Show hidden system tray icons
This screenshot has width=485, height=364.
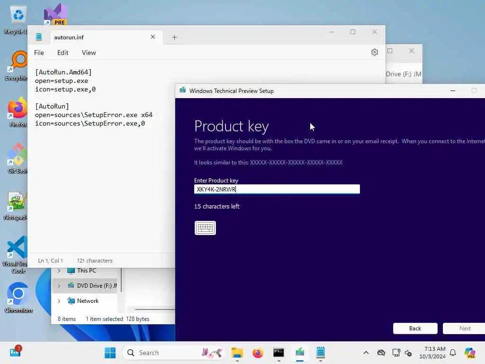(x=366, y=353)
